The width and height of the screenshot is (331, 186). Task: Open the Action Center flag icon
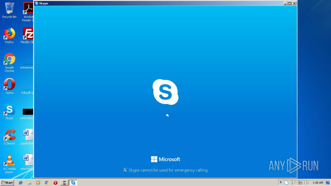coord(294,183)
